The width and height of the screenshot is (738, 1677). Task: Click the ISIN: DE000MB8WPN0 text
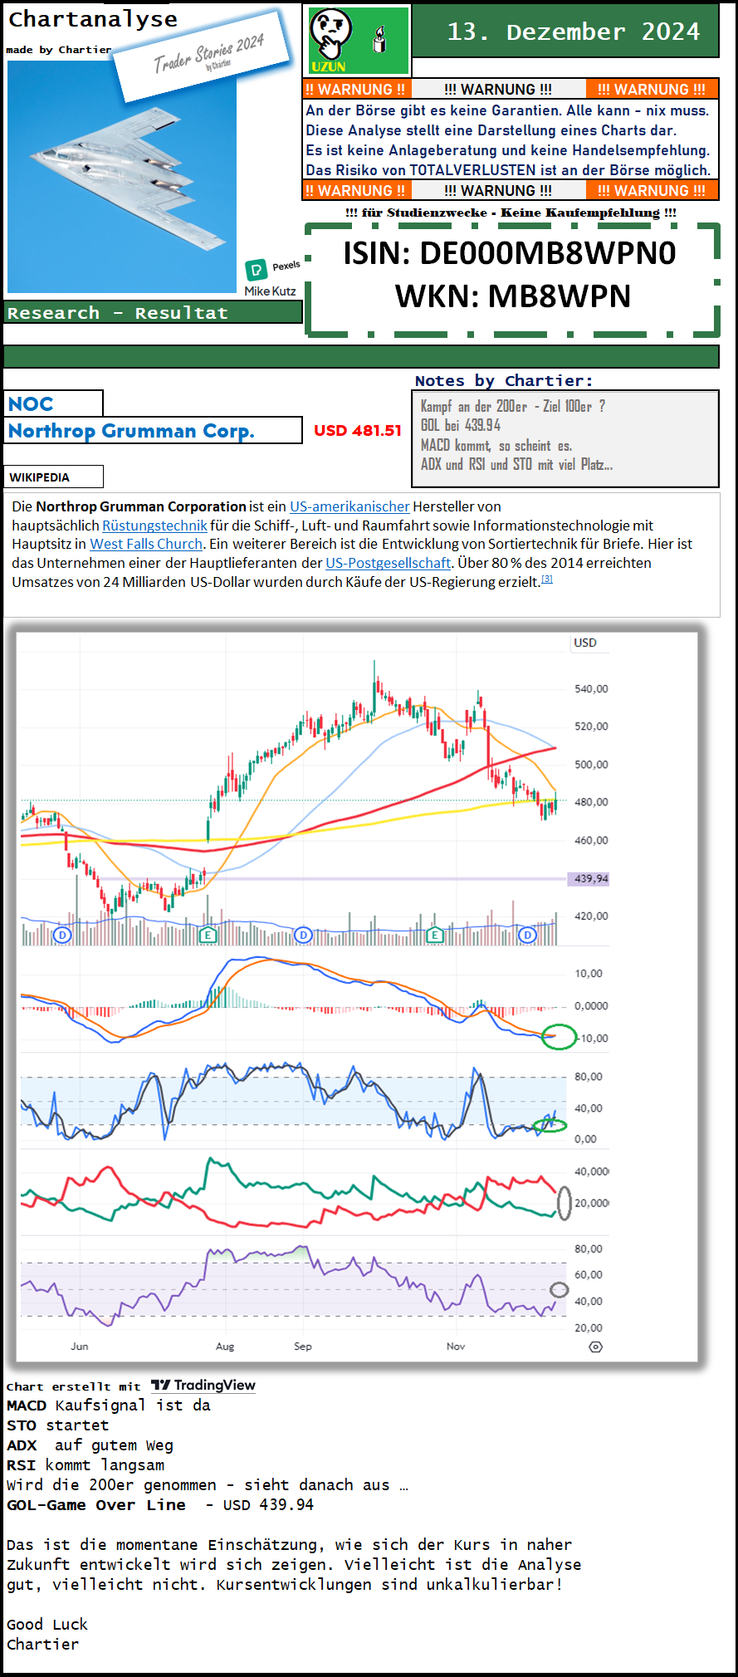point(510,253)
